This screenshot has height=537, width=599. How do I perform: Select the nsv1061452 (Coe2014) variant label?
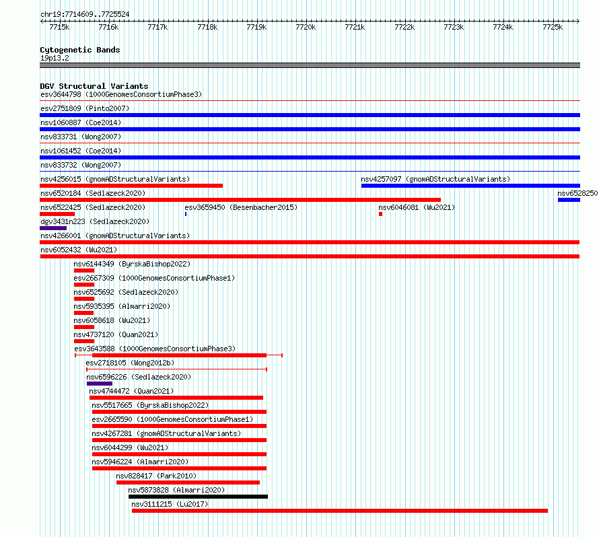coord(81,151)
